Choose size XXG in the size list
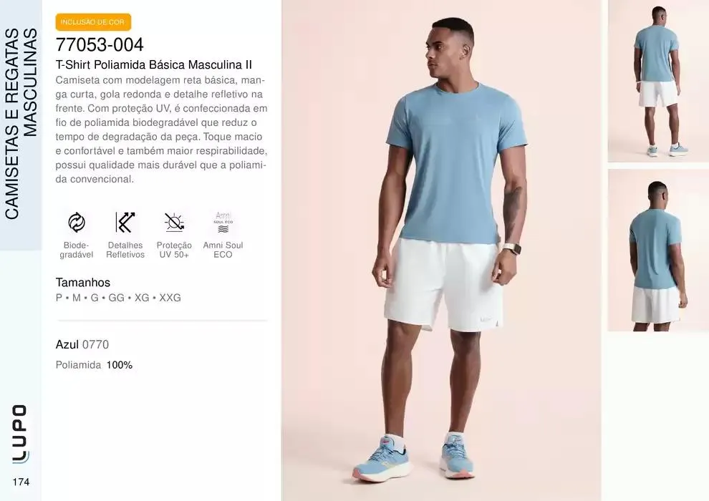This screenshot has width=709, height=501. pyautogui.click(x=170, y=298)
